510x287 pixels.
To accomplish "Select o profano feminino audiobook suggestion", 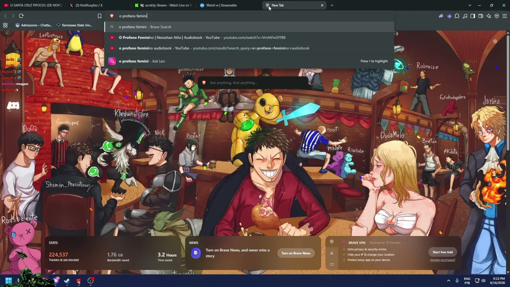I will [x=249, y=48].
